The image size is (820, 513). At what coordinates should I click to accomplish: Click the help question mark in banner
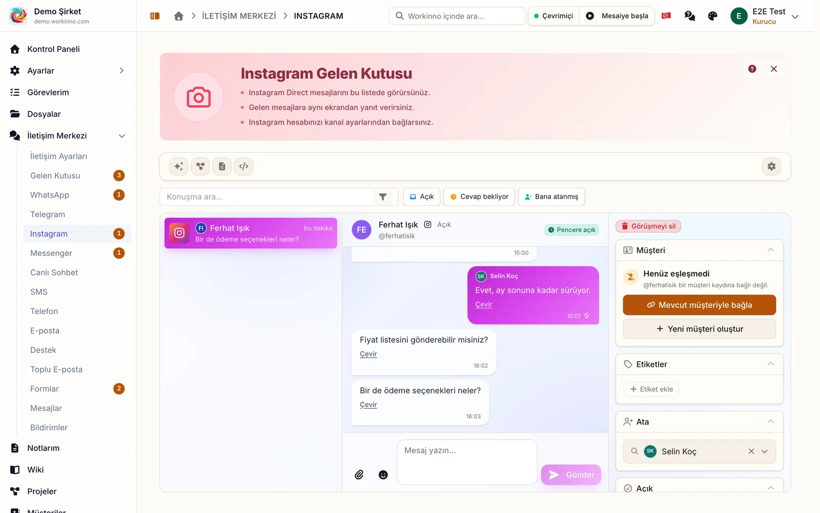point(752,69)
